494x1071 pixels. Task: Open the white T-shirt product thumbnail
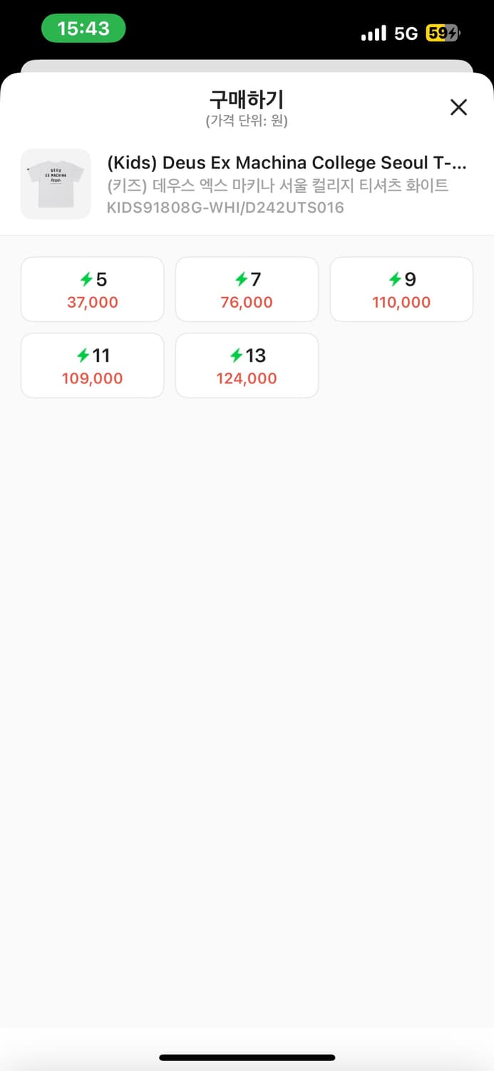tap(56, 184)
